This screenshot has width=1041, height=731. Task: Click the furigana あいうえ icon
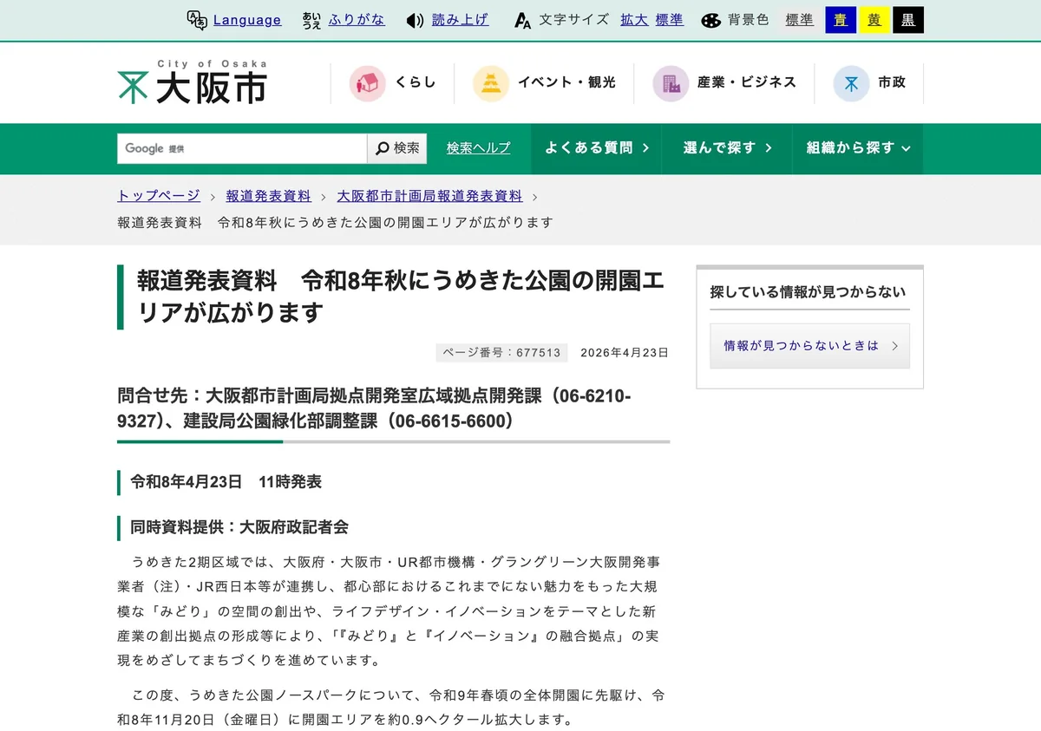312,20
